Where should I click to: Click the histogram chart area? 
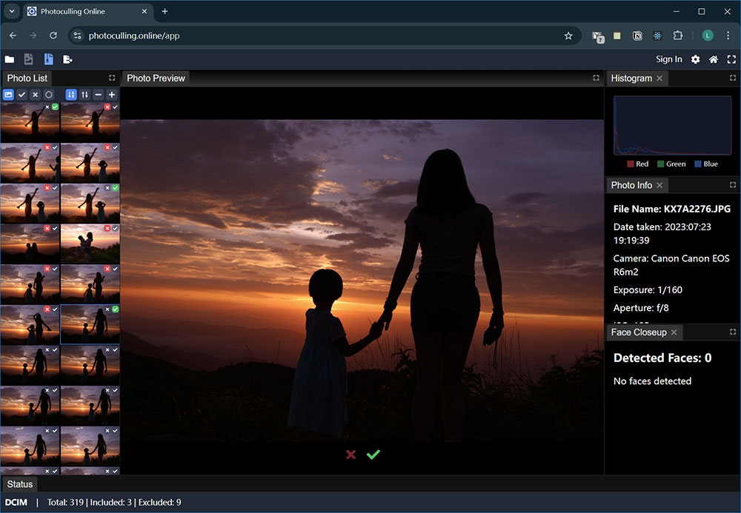click(673, 126)
